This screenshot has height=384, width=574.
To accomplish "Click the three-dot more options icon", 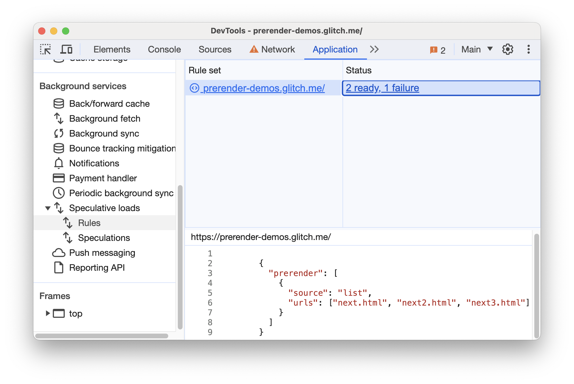I will (x=528, y=49).
